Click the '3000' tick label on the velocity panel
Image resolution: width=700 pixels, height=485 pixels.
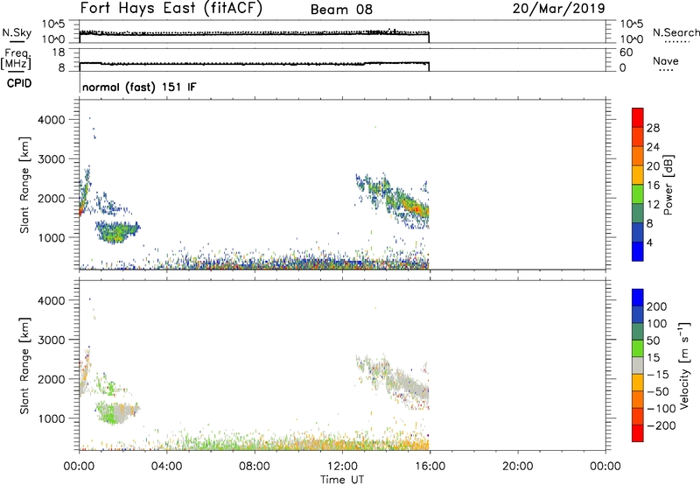pyautogui.click(x=52, y=340)
